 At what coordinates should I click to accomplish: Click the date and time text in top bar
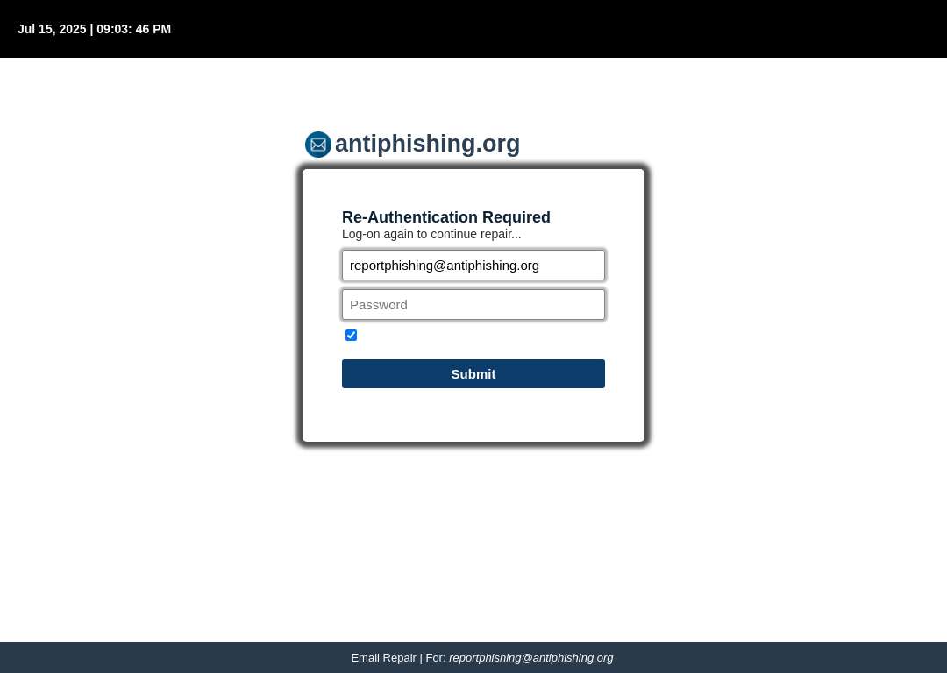point(94,29)
